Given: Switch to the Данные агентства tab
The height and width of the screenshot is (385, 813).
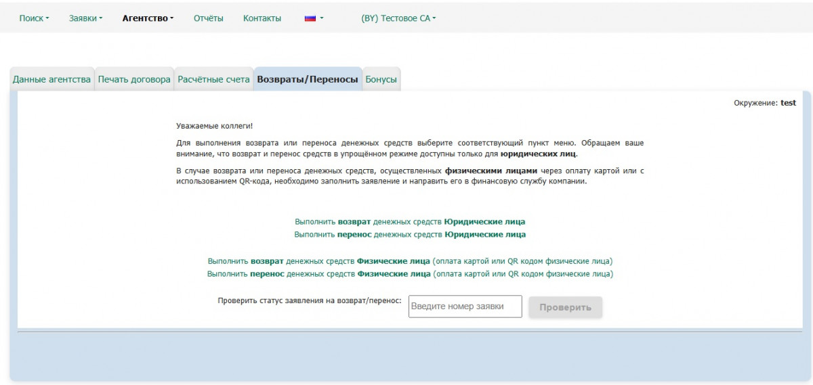Looking at the screenshot, I should pos(51,79).
